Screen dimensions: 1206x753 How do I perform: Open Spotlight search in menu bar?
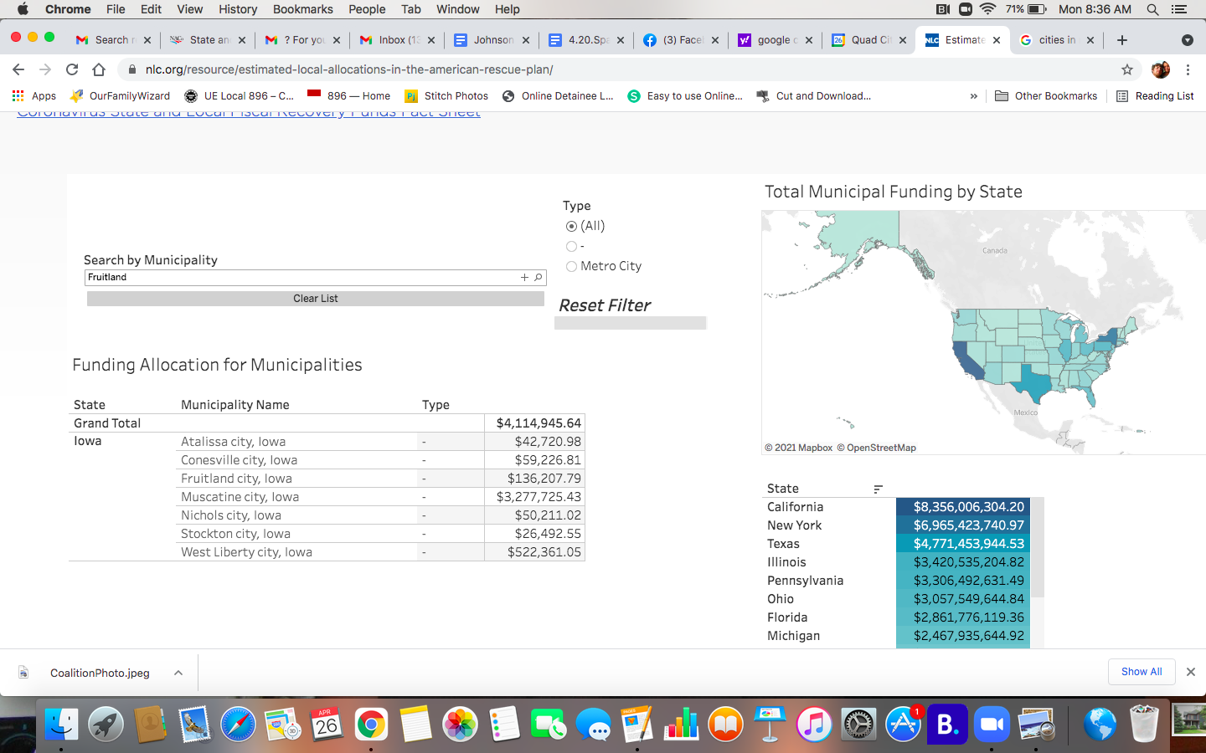click(1152, 9)
